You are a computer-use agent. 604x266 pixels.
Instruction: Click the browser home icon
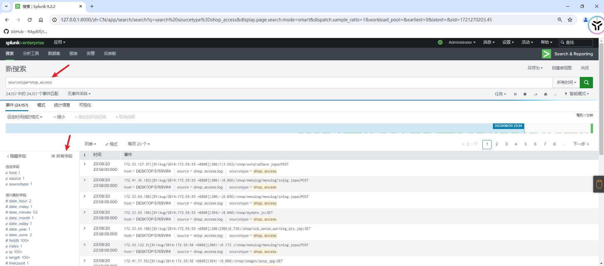41,20
